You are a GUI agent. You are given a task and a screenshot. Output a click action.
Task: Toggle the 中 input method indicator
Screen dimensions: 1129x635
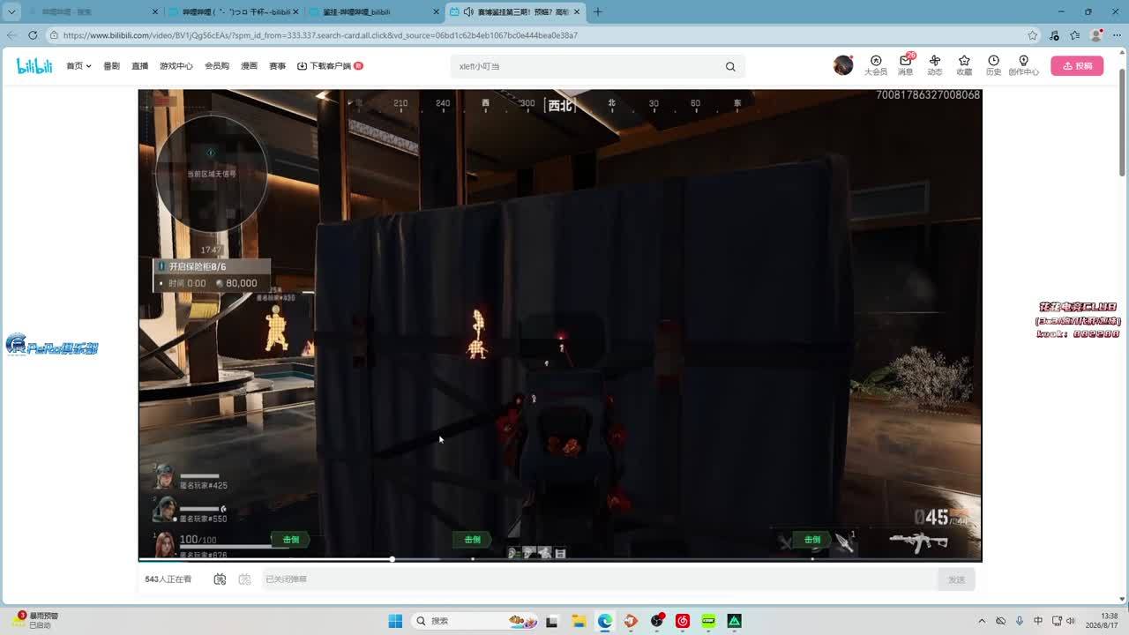pos(1038,621)
